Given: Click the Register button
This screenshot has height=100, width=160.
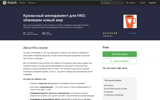Looking at the screenshot, I should pyautogui.click(x=152, y=3).
